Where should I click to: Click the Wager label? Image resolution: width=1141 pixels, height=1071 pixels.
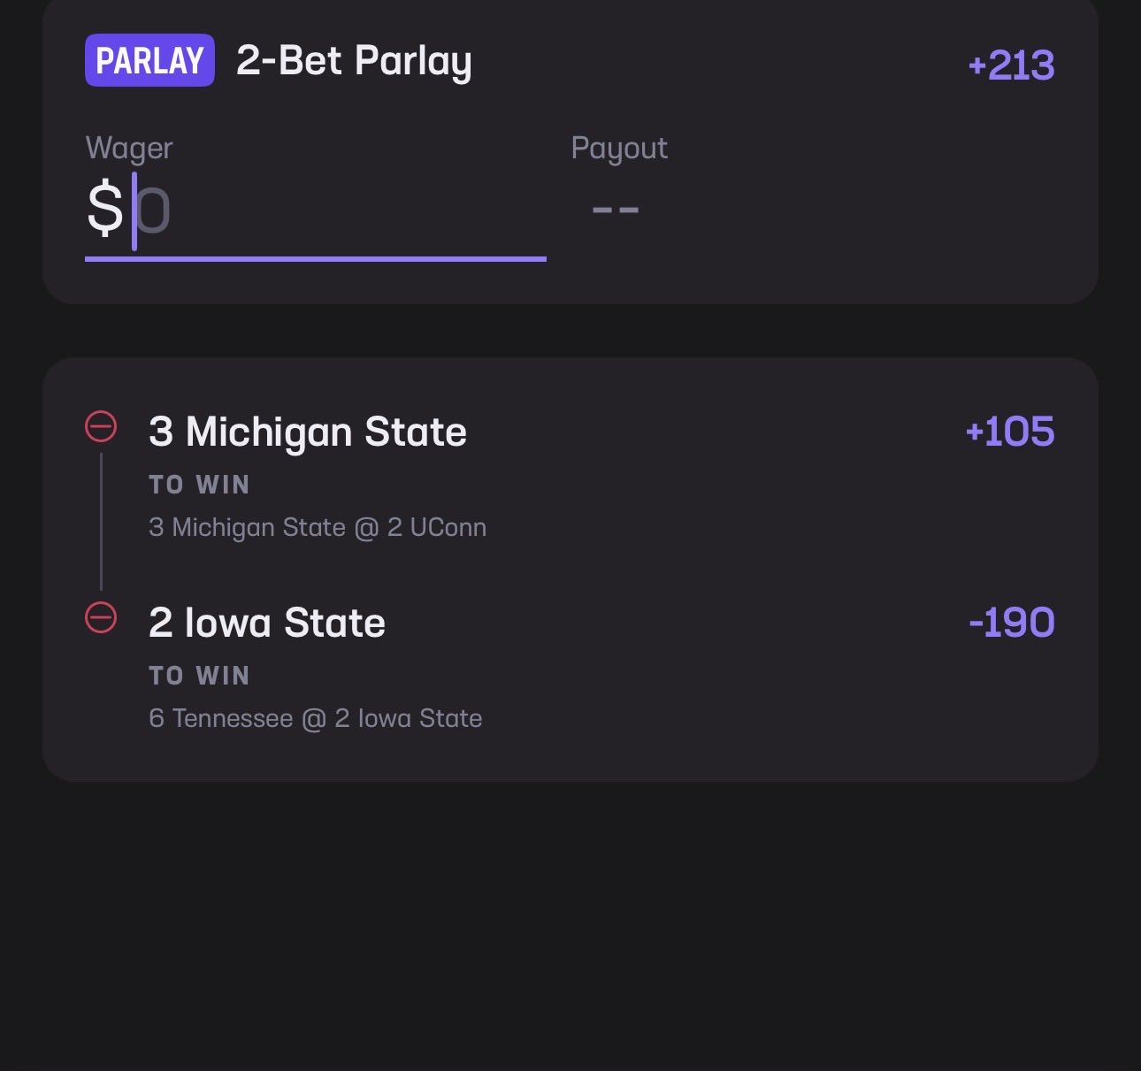[x=129, y=148]
